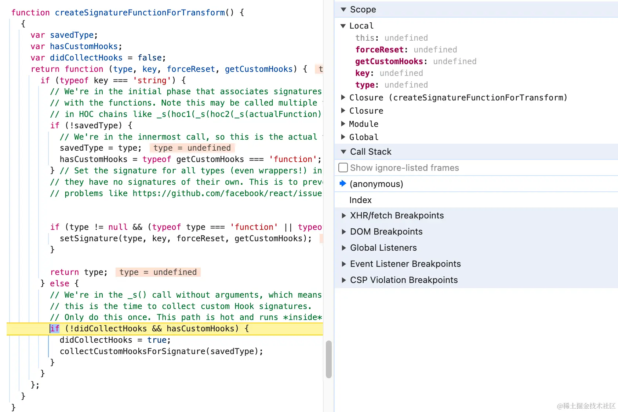This screenshot has width=618, height=412.
Task: Click the 'var savedType;' code line
Action: pos(64,35)
